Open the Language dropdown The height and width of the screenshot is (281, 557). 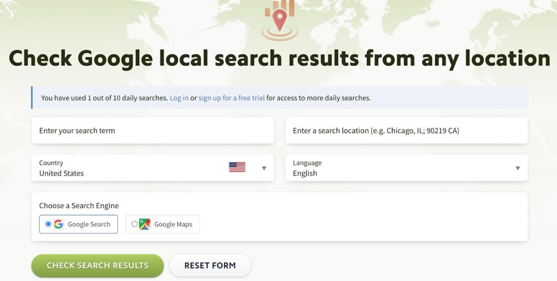click(406, 168)
